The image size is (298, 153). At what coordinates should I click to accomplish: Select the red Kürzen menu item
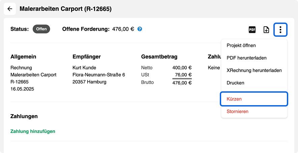[254, 99]
